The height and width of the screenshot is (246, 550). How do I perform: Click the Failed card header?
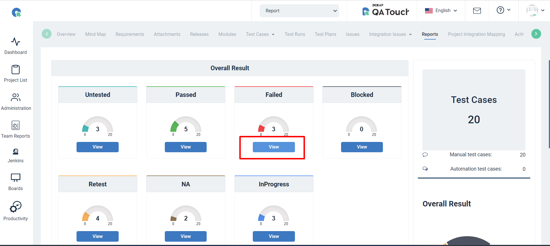pyautogui.click(x=274, y=95)
